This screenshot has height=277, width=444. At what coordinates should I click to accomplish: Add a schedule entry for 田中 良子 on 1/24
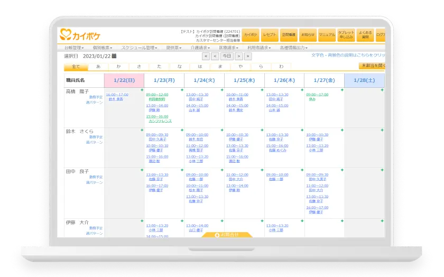[x=222, y=170]
